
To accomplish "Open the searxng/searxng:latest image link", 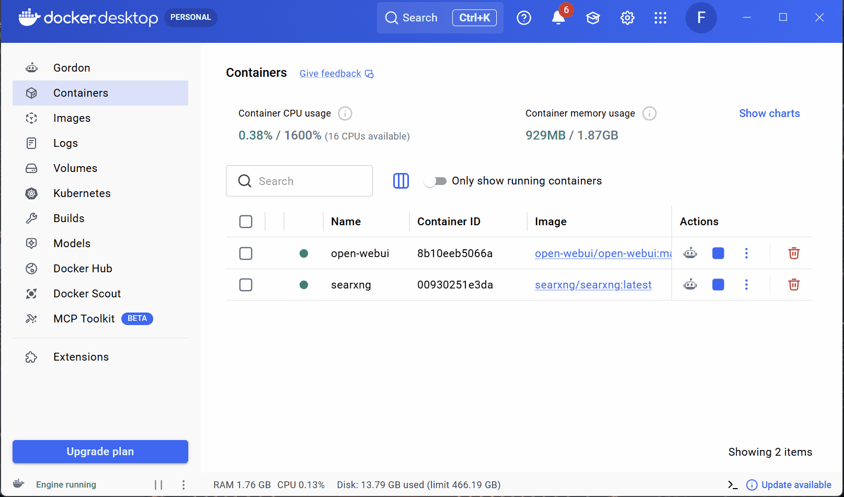I will (593, 285).
